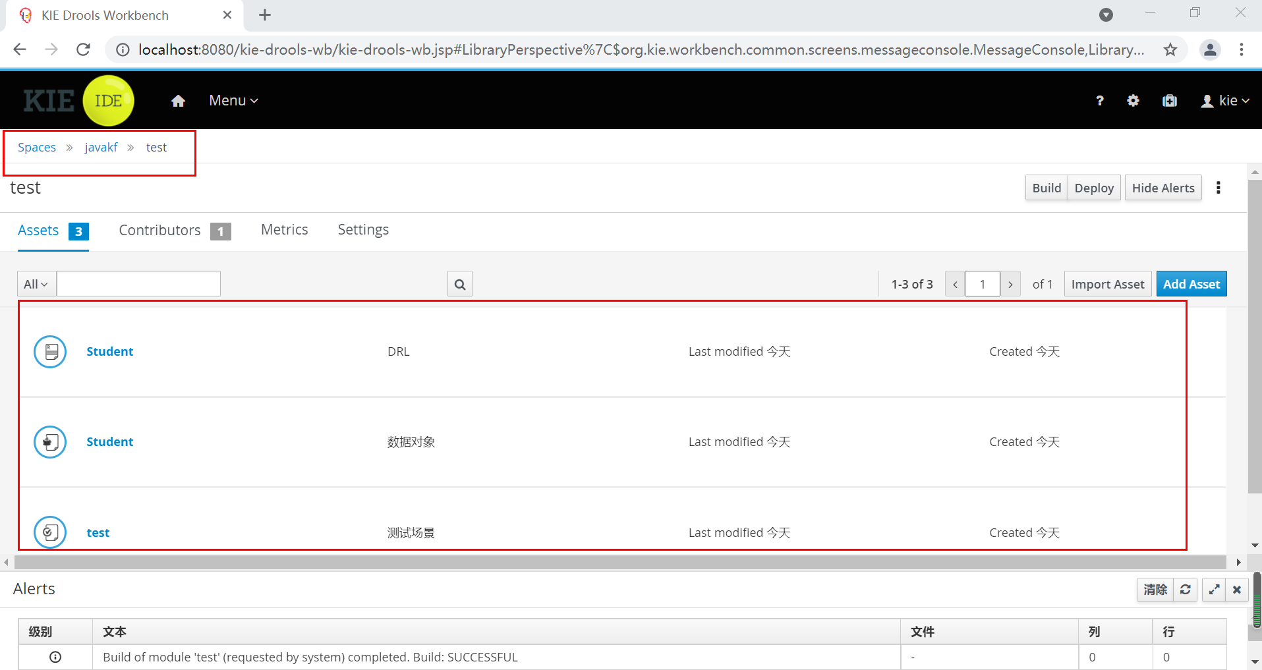Screen dimensions: 1262x670
Task: Refresh the Alerts panel
Action: [1185, 589]
